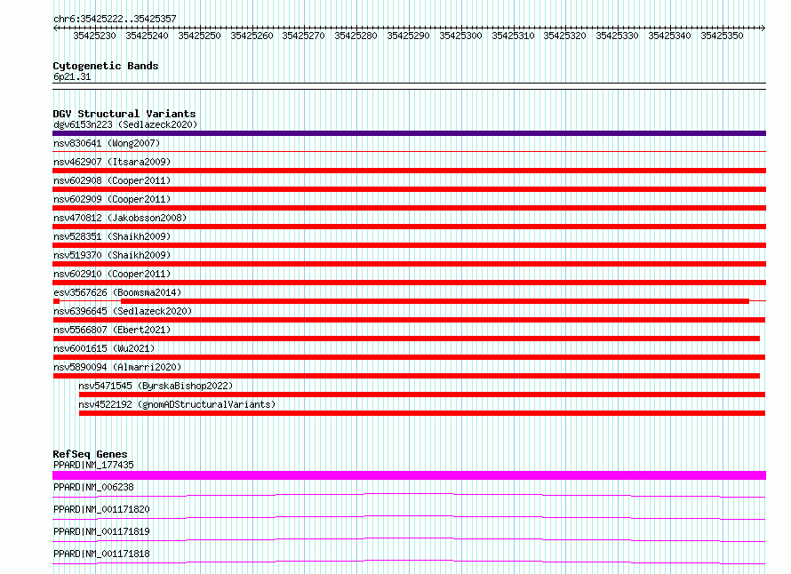
Task: Click the magenta PPARD NM_177435 exon bar
Action: [x=409, y=475]
